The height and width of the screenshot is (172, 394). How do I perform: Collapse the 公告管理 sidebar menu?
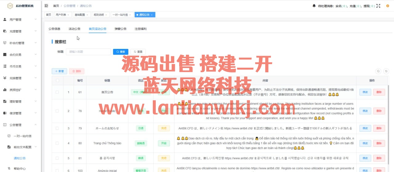(20, 125)
